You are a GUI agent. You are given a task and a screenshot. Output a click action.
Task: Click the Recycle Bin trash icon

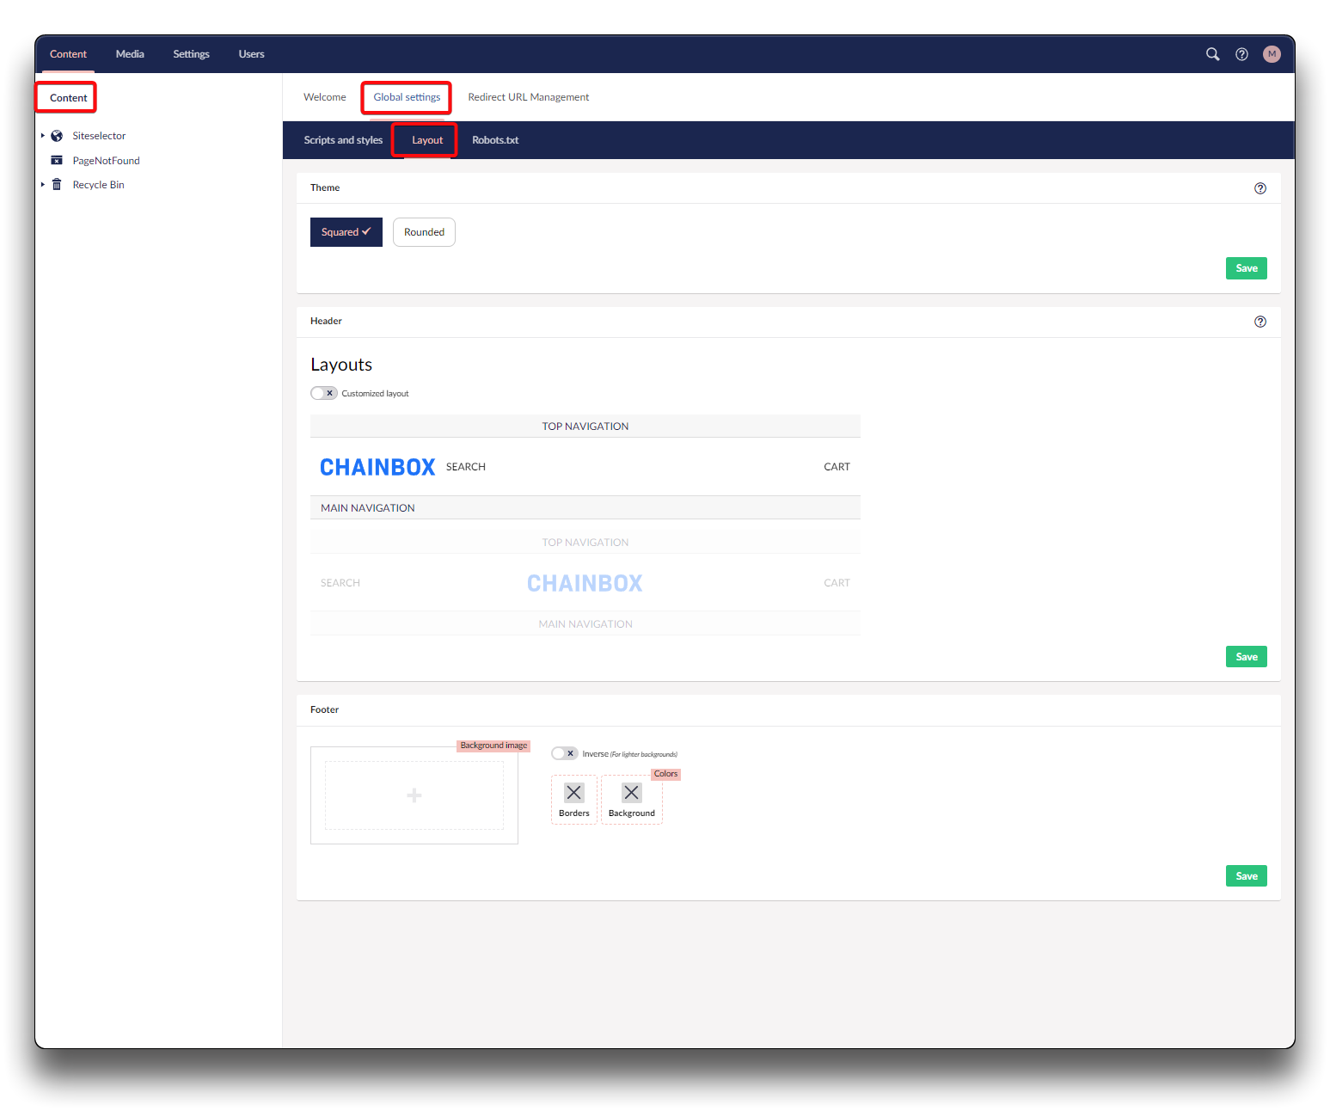[57, 185]
